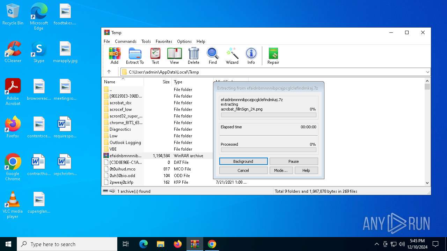Select Microsoft Edge desktop shortcut
This screenshot has width=447, height=251.
39,17
